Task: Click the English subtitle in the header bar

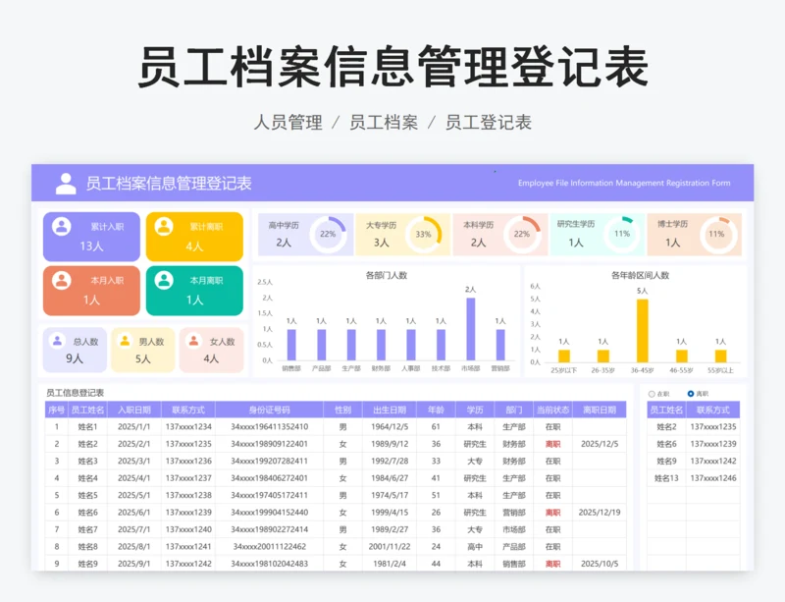Action: coord(624,183)
